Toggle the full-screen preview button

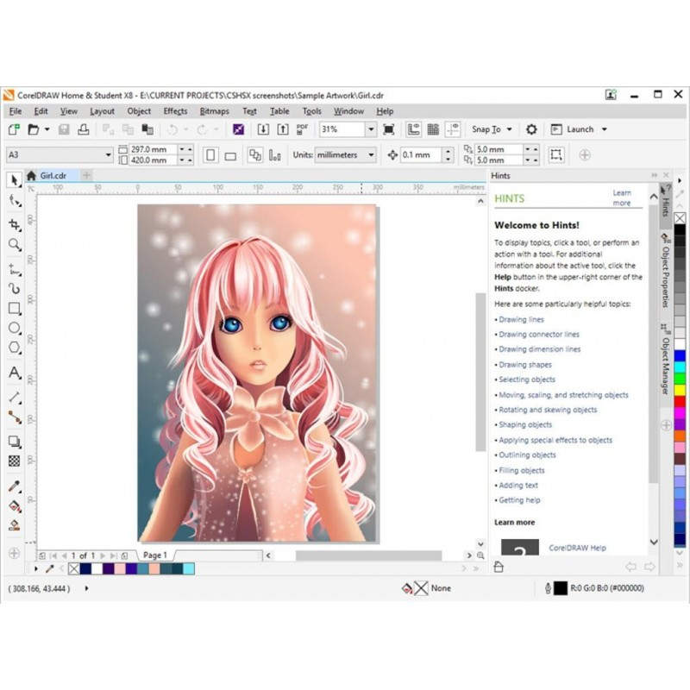pos(389,129)
